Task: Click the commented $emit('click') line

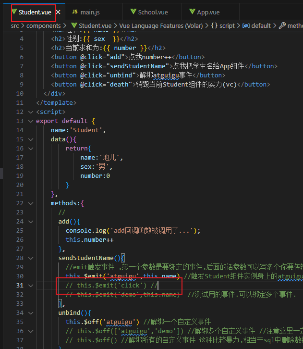Action: click(x=111, y=286)
